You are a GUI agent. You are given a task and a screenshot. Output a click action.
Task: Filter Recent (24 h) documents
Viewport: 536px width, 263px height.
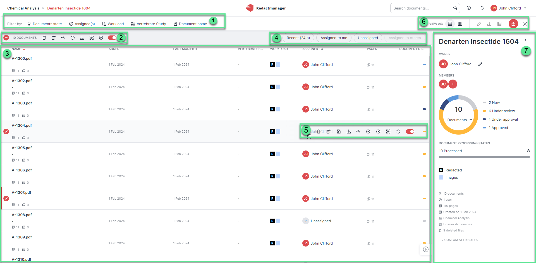[298, 38]
